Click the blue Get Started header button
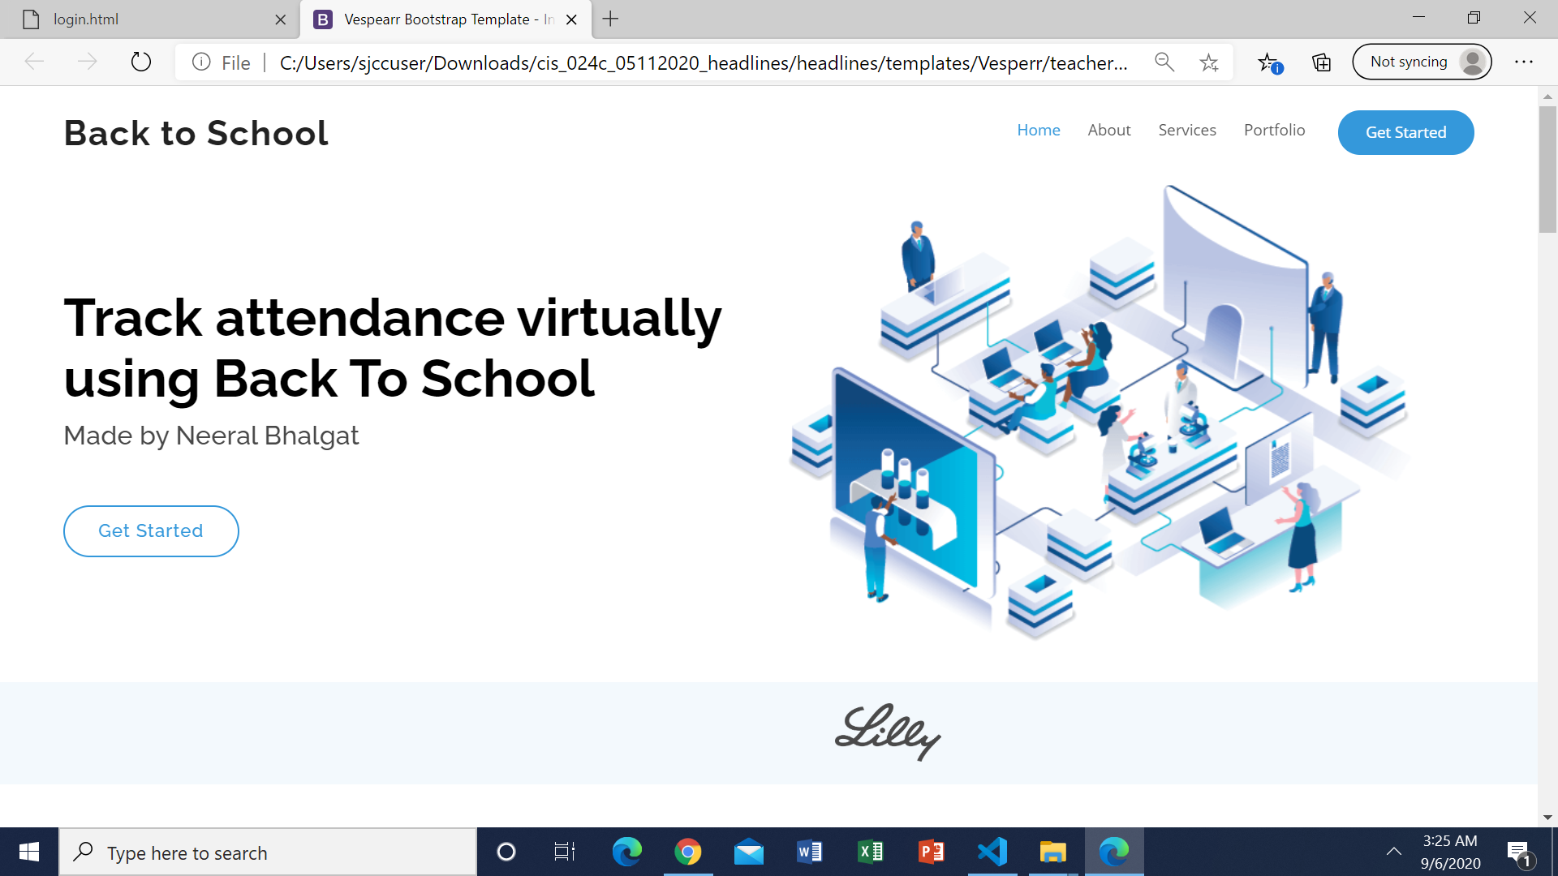The image size is (1558, 876). point(1405,132)
